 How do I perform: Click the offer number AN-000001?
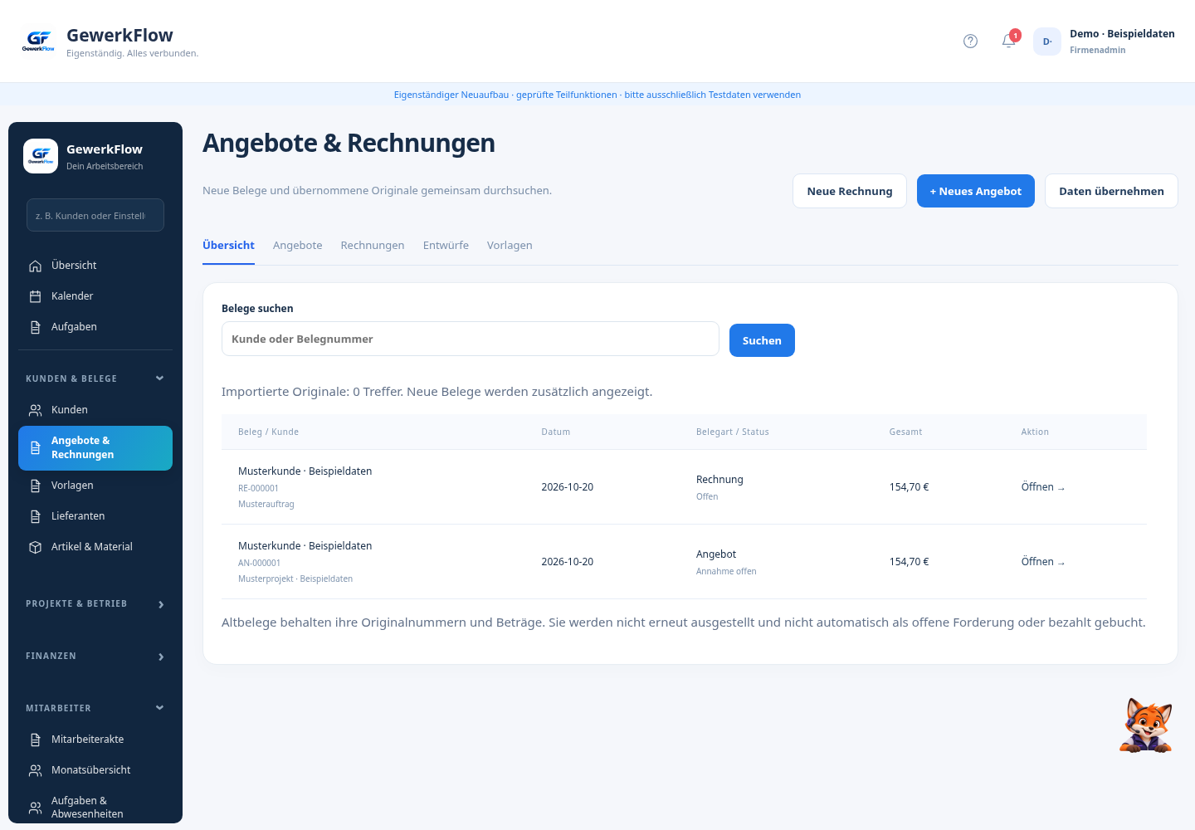point(259,564)
